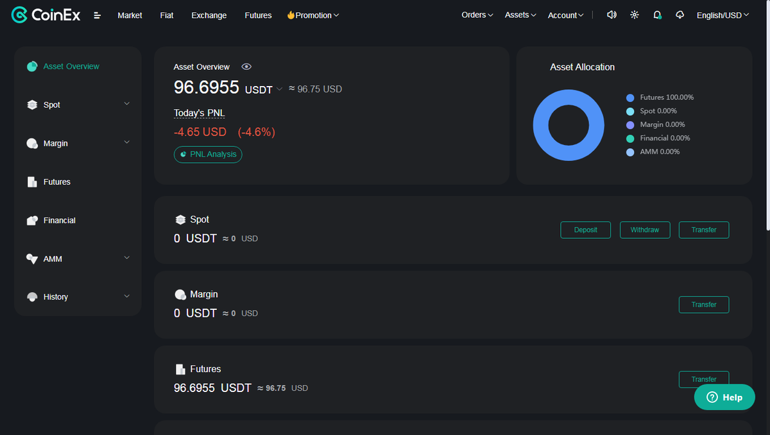Click the 96.6955 total balance value
The height and width of the screenshot is (435, 770).
207,87
